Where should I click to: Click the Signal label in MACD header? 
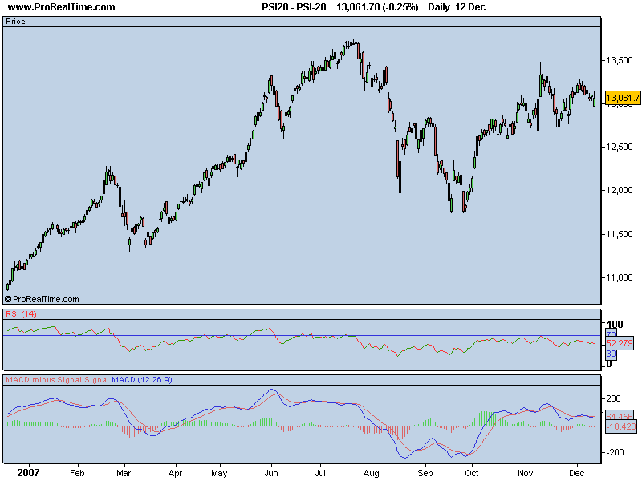click(96, 380)
